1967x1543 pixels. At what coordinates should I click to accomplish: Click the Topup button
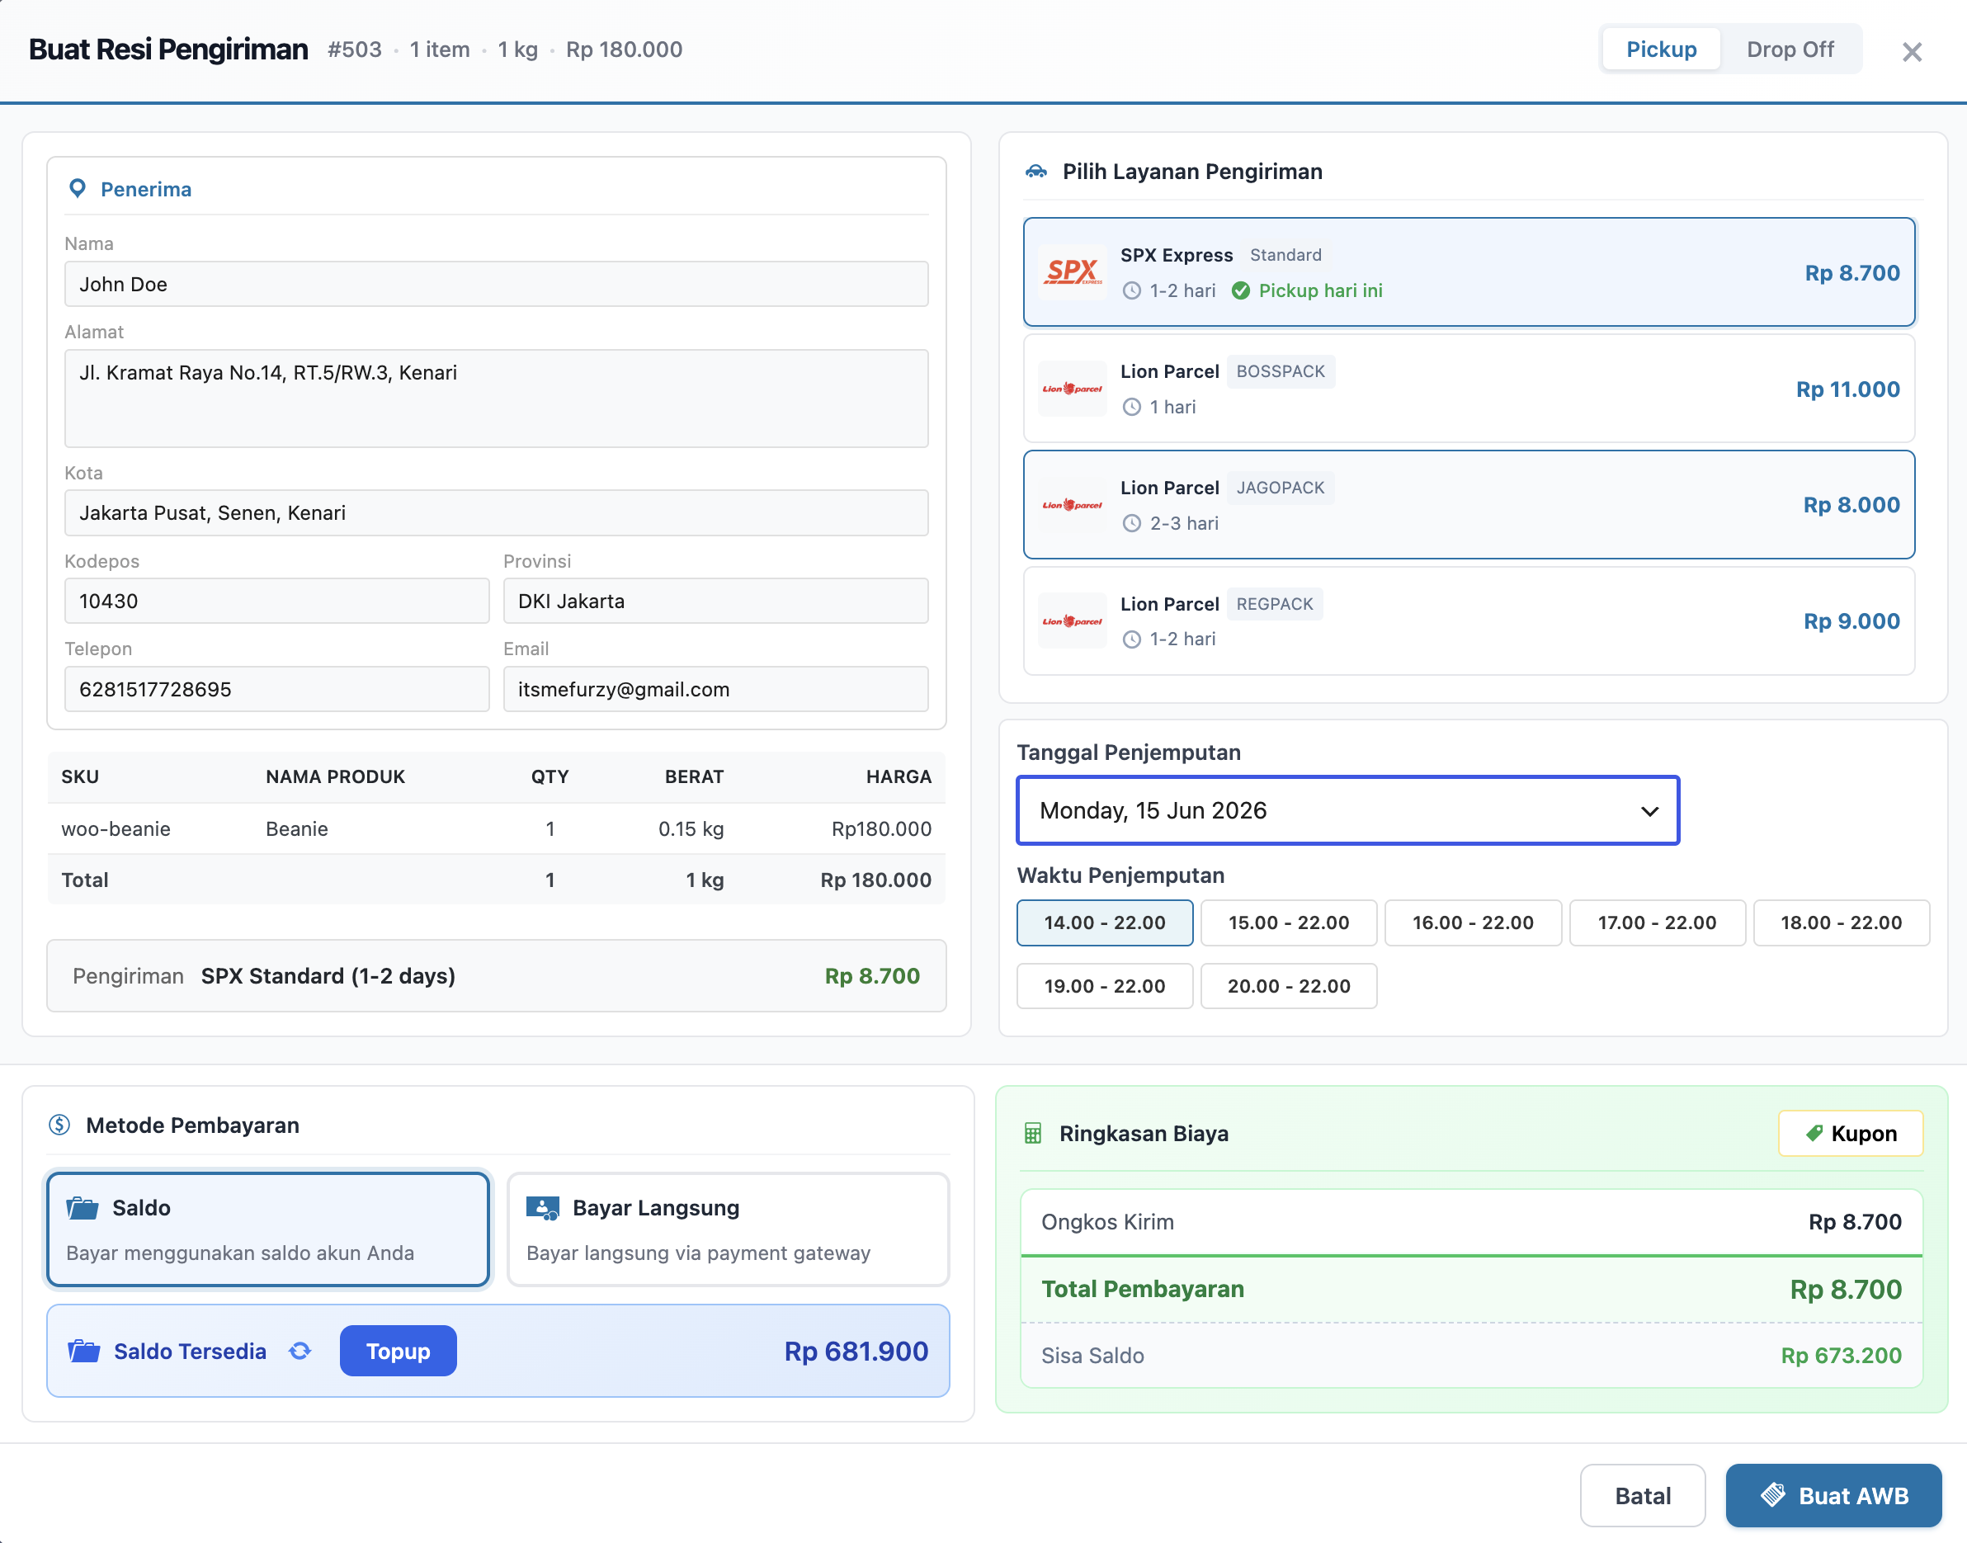[398, 1352]
